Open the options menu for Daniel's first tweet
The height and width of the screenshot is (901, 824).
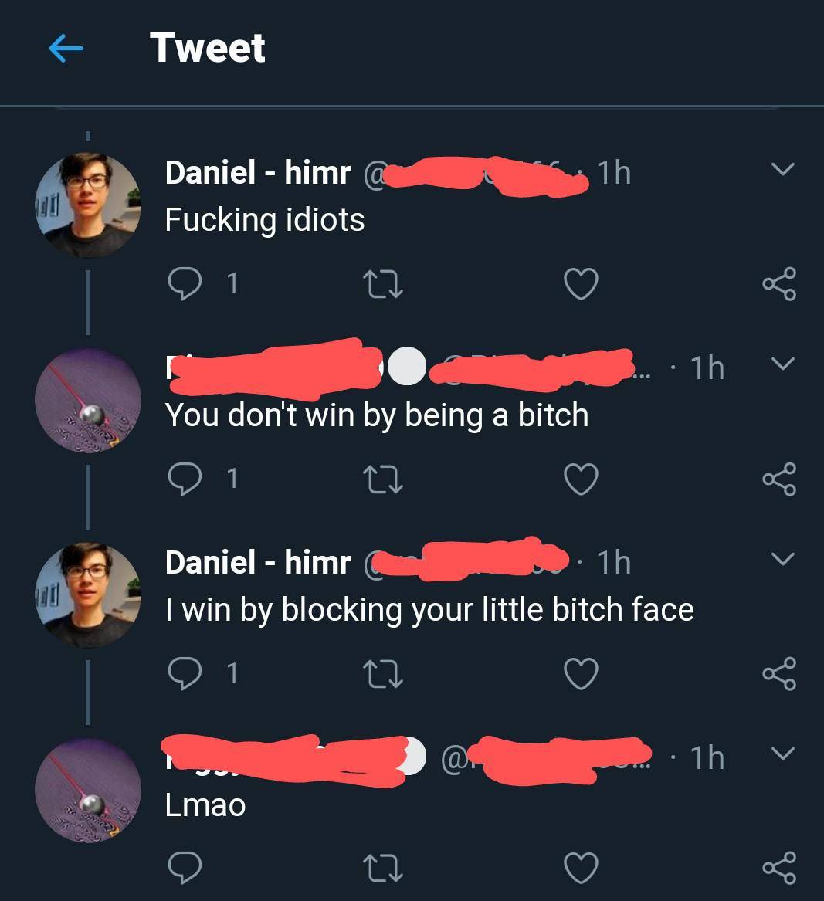pos(783,167)
